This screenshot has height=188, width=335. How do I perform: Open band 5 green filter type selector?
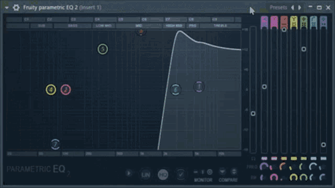pyautogui.click(x=304, y=22)
